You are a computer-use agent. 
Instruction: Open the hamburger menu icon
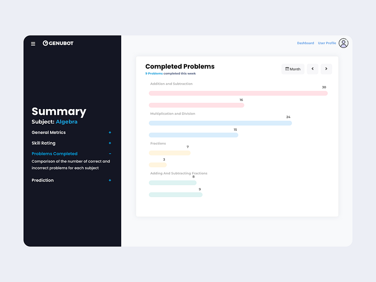tap(33, 44)
